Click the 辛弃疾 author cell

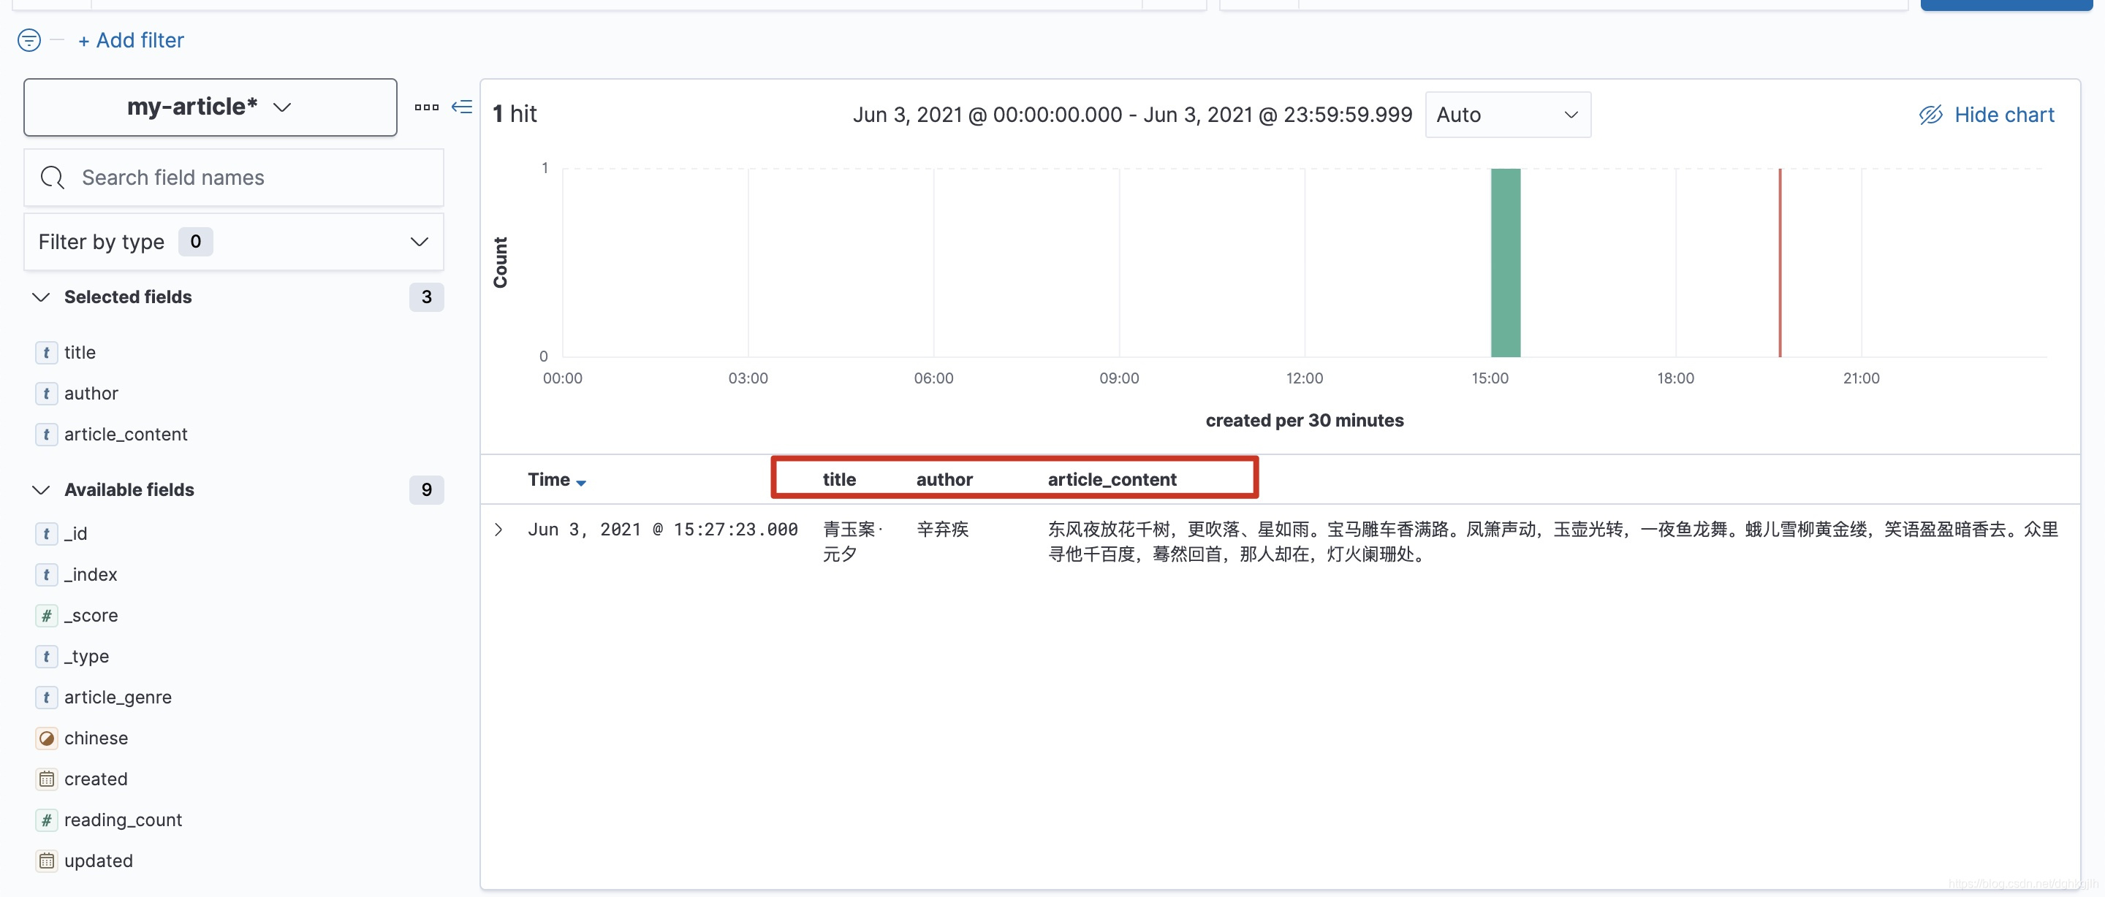click(x=942, y=530)
